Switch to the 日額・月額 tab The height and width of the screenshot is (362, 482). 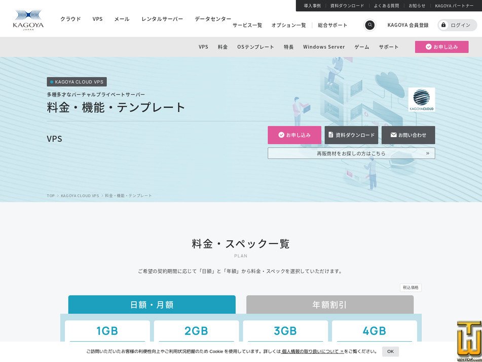pyautogui.click(x=152, y=305)
